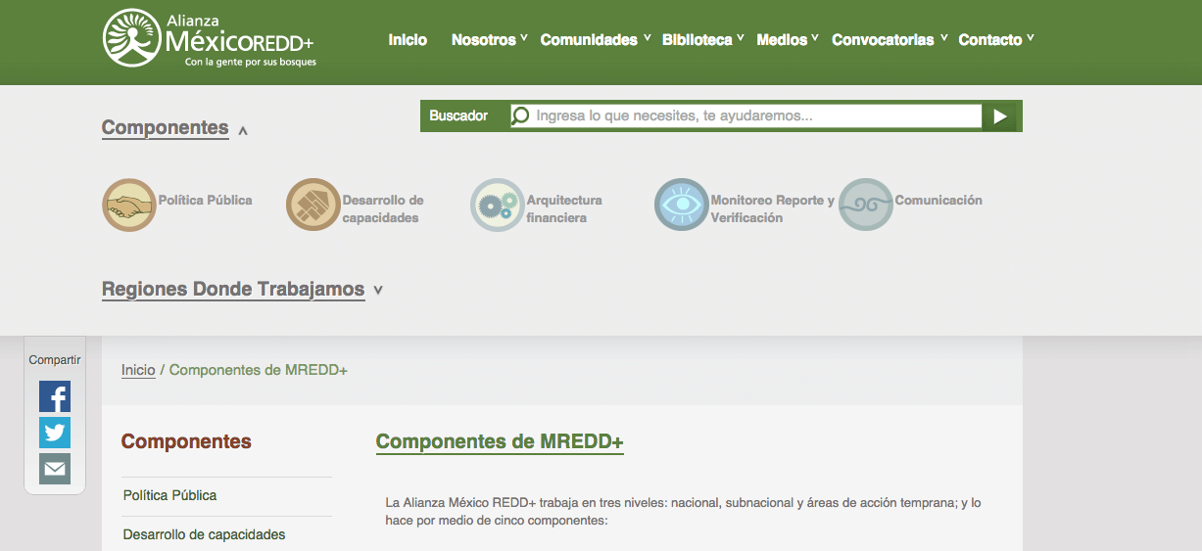Click the Compartir label
The width and height of the screenshot is (1202, 551).
tap(55, 360)
